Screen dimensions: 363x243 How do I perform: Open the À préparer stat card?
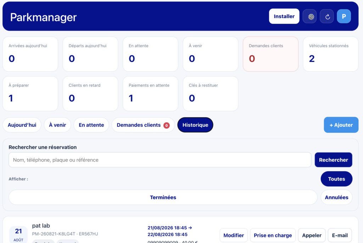click(30, 94)
